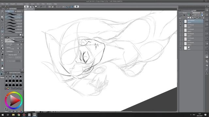Show hidden system tray icons

191,115
